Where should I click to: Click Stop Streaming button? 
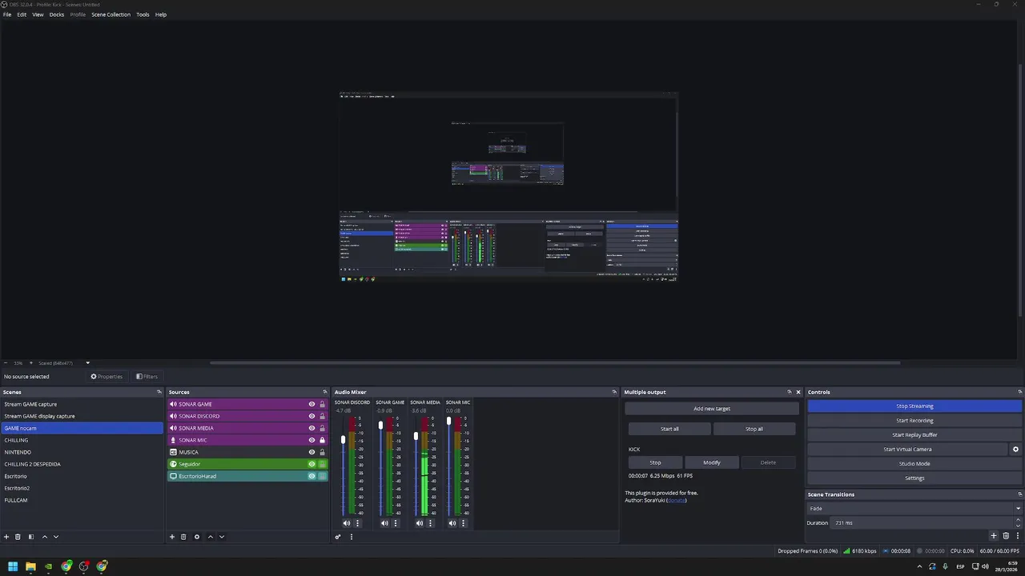(914, 406)
